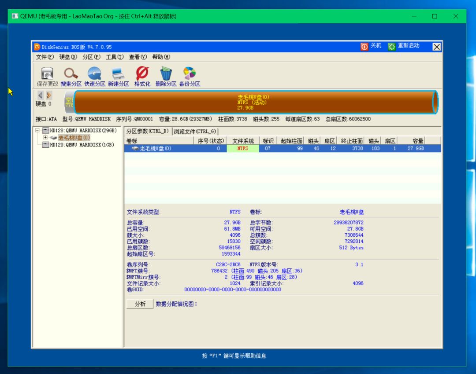Open the 备份分区 backup partition tool

(x=189, y=75)
